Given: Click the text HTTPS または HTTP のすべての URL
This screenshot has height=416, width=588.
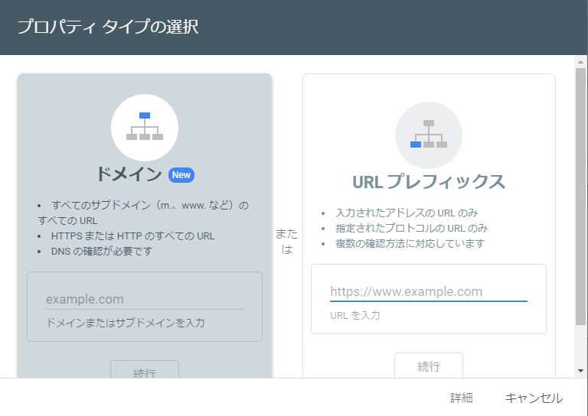Looking at the screenshot, I should 132,236.
